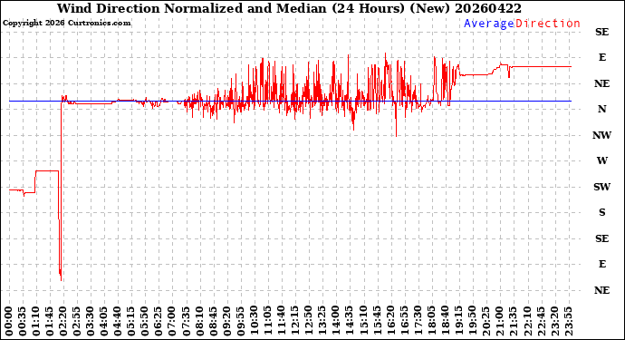Click the 09:20 time axis label
The width and height of the screenshot is (625, 340).
(227, 321)
